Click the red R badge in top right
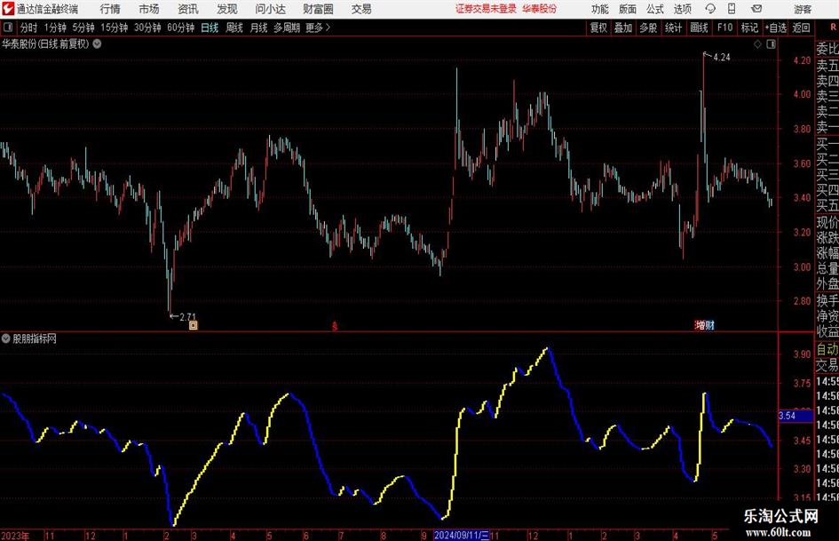Viewport: 839px width, 541px height. click(833, 28)
